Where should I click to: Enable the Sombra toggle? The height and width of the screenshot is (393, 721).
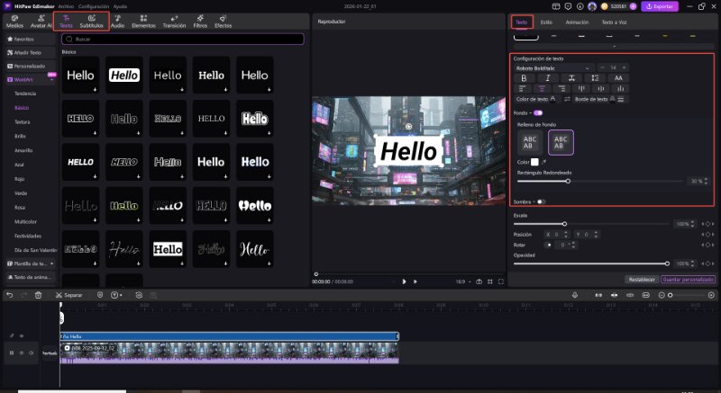pyautogui.click(x=540, y=201)
